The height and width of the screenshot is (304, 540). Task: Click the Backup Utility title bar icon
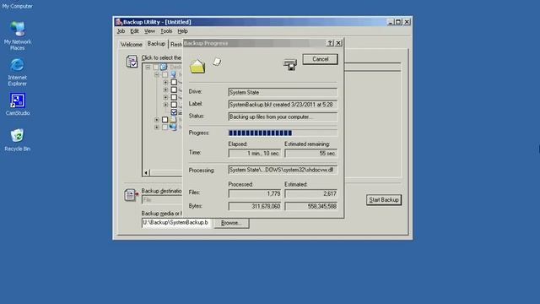point(119,22)
